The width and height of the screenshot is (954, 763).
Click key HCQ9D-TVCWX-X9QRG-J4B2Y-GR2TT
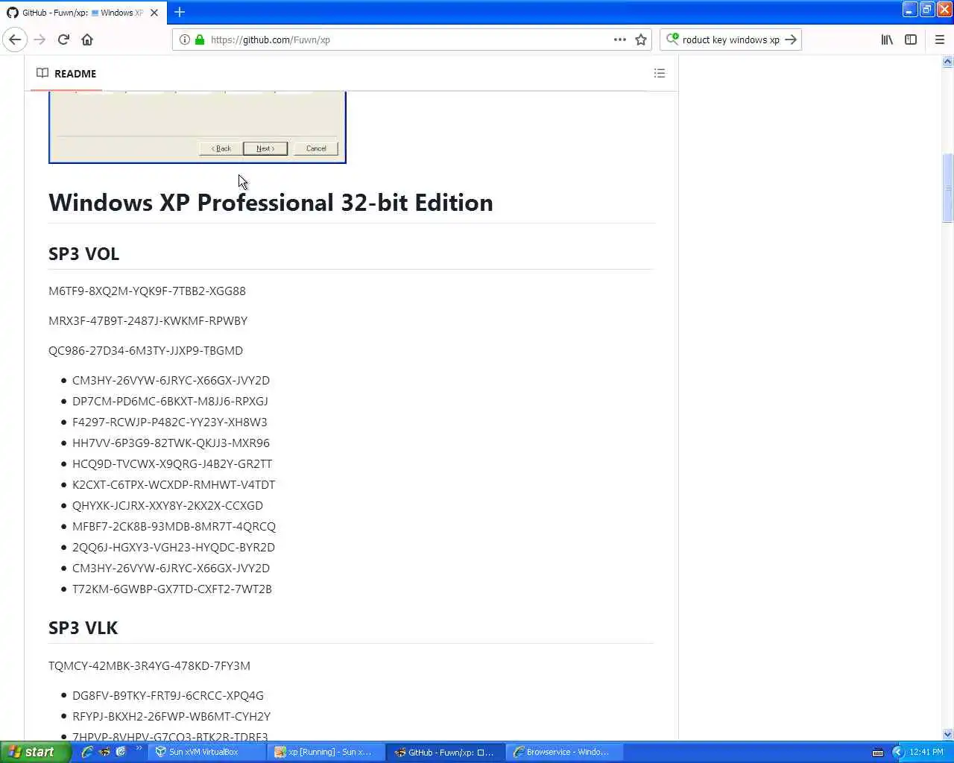(172, 463)
